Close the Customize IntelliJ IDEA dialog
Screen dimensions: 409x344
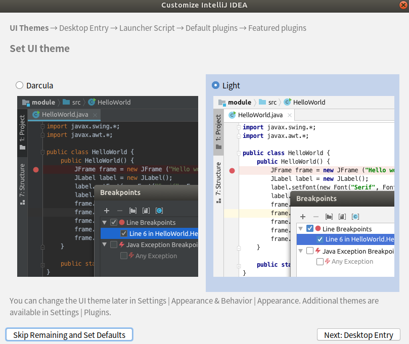403,5
